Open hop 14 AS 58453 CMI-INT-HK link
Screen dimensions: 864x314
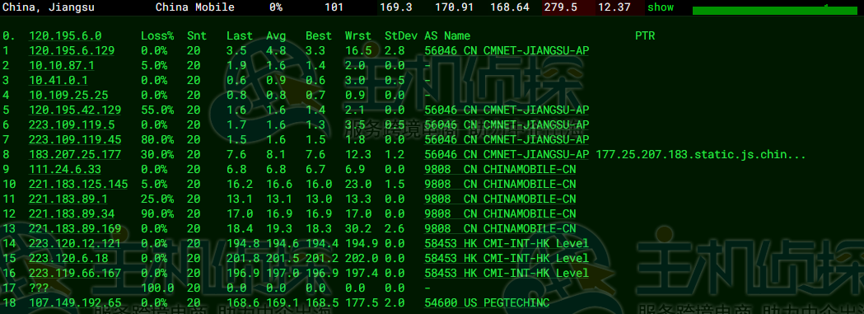507,243
